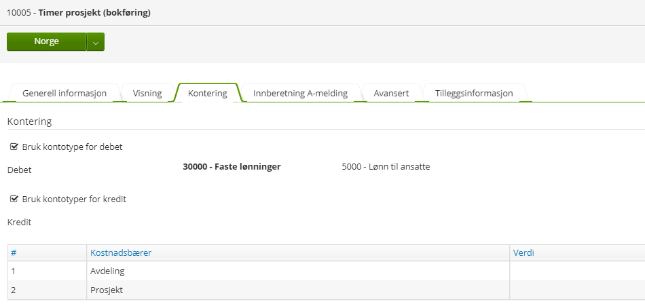Switch to the Visning tab
Image resolution: width=645 pixels, height=306 pixels.
(147, 94)
